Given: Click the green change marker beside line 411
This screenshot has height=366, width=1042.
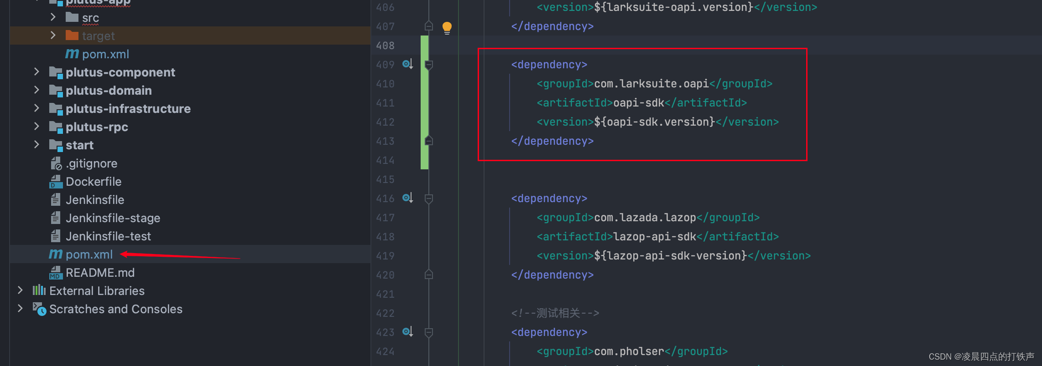Looking at the screenshot, I should [424, 103].
